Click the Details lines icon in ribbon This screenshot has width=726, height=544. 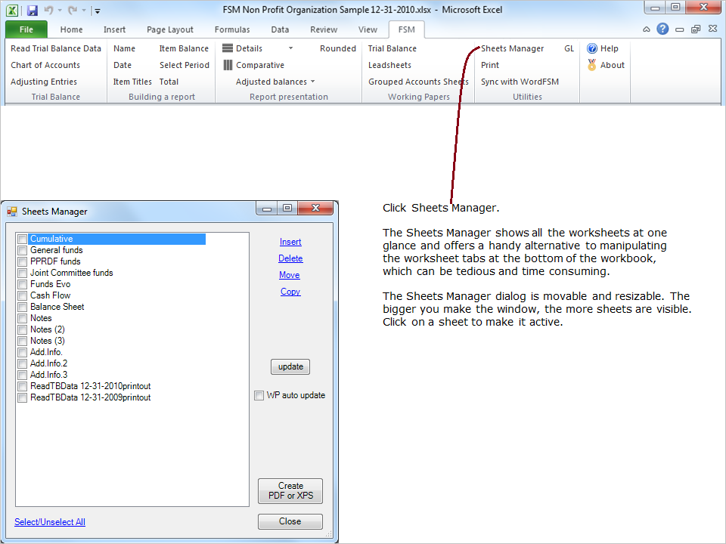coord(228,48)
